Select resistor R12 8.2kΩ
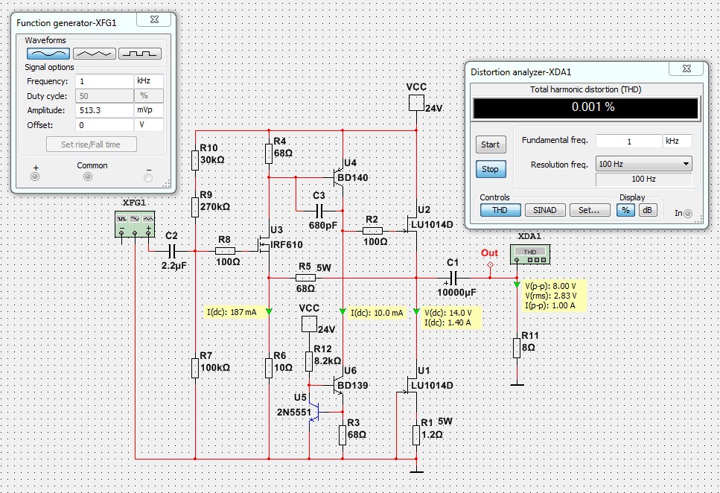This screenshot has width=720, height=493. click(309, 362)
